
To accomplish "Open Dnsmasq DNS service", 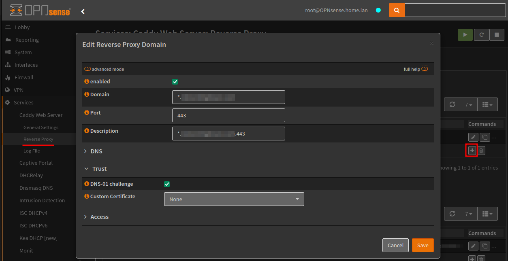I will pos(36,188).
